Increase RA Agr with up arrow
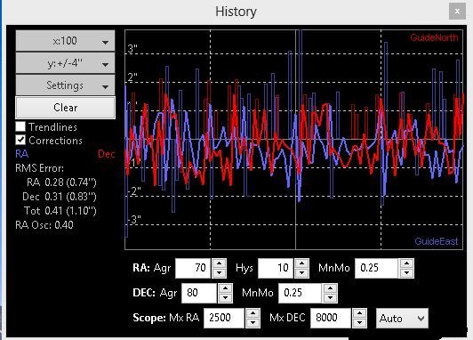 coord(220,263)
